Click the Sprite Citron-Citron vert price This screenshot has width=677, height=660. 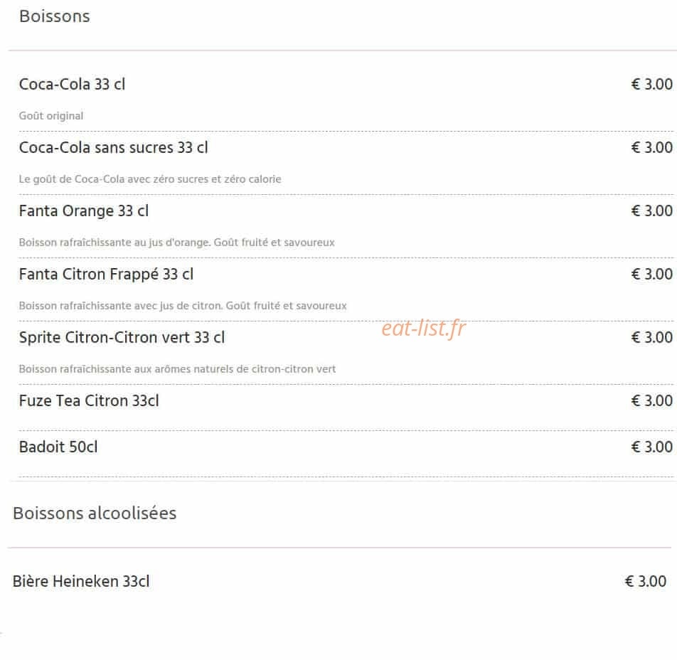point(651,337)
